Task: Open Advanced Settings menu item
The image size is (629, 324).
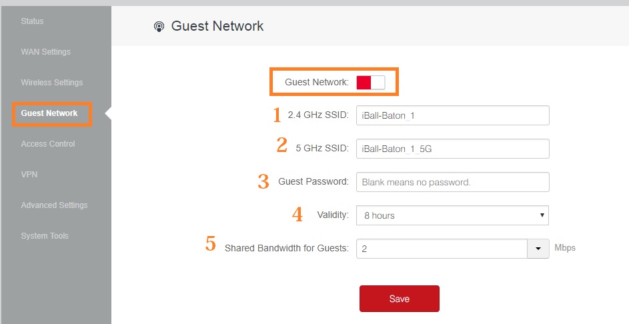Action: coord(54,205)
